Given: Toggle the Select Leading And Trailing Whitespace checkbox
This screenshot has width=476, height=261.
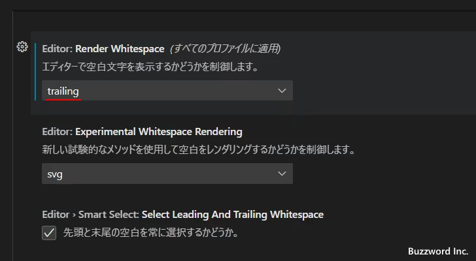Looking at the screenshot, I should [x=49, y=233].
